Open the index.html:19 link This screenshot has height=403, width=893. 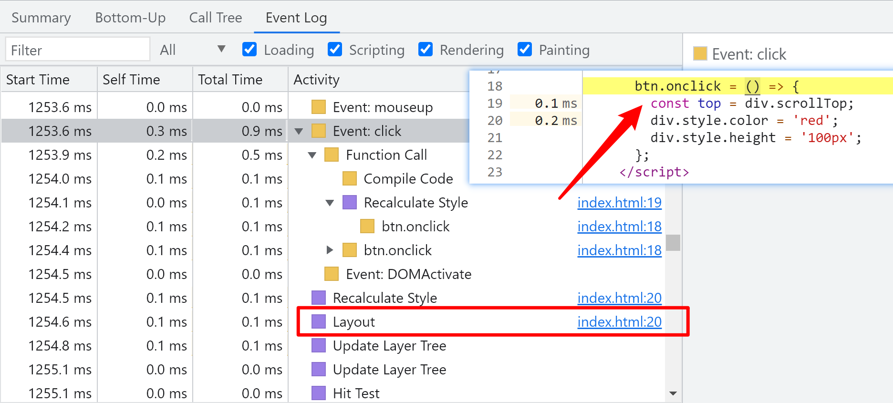(619, 203)
